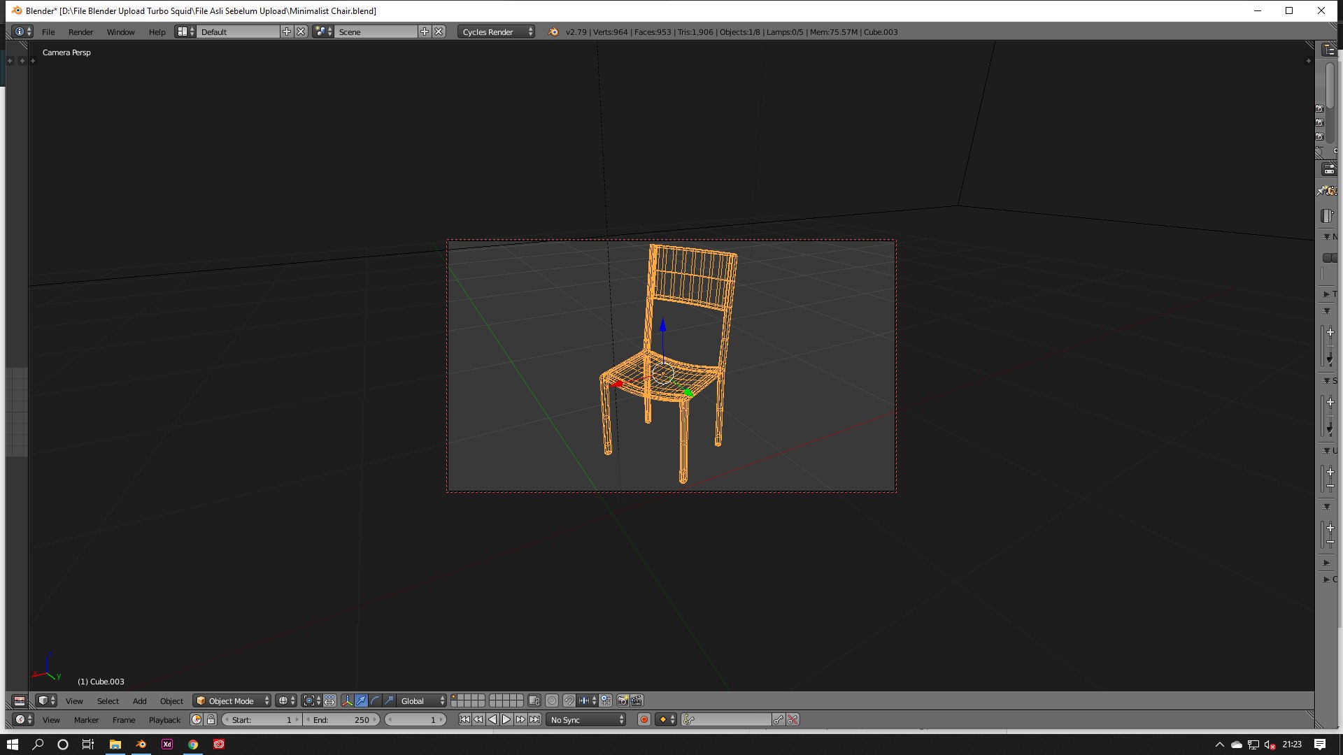Open the timeline View menu
Image resolution: width=1343 pixels, height=755 pixels.
(x=51, y=720)
